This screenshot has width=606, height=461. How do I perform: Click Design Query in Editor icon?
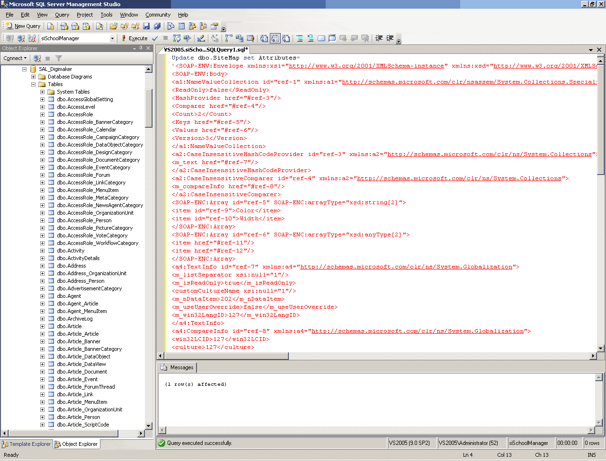(x=201, y=38)
